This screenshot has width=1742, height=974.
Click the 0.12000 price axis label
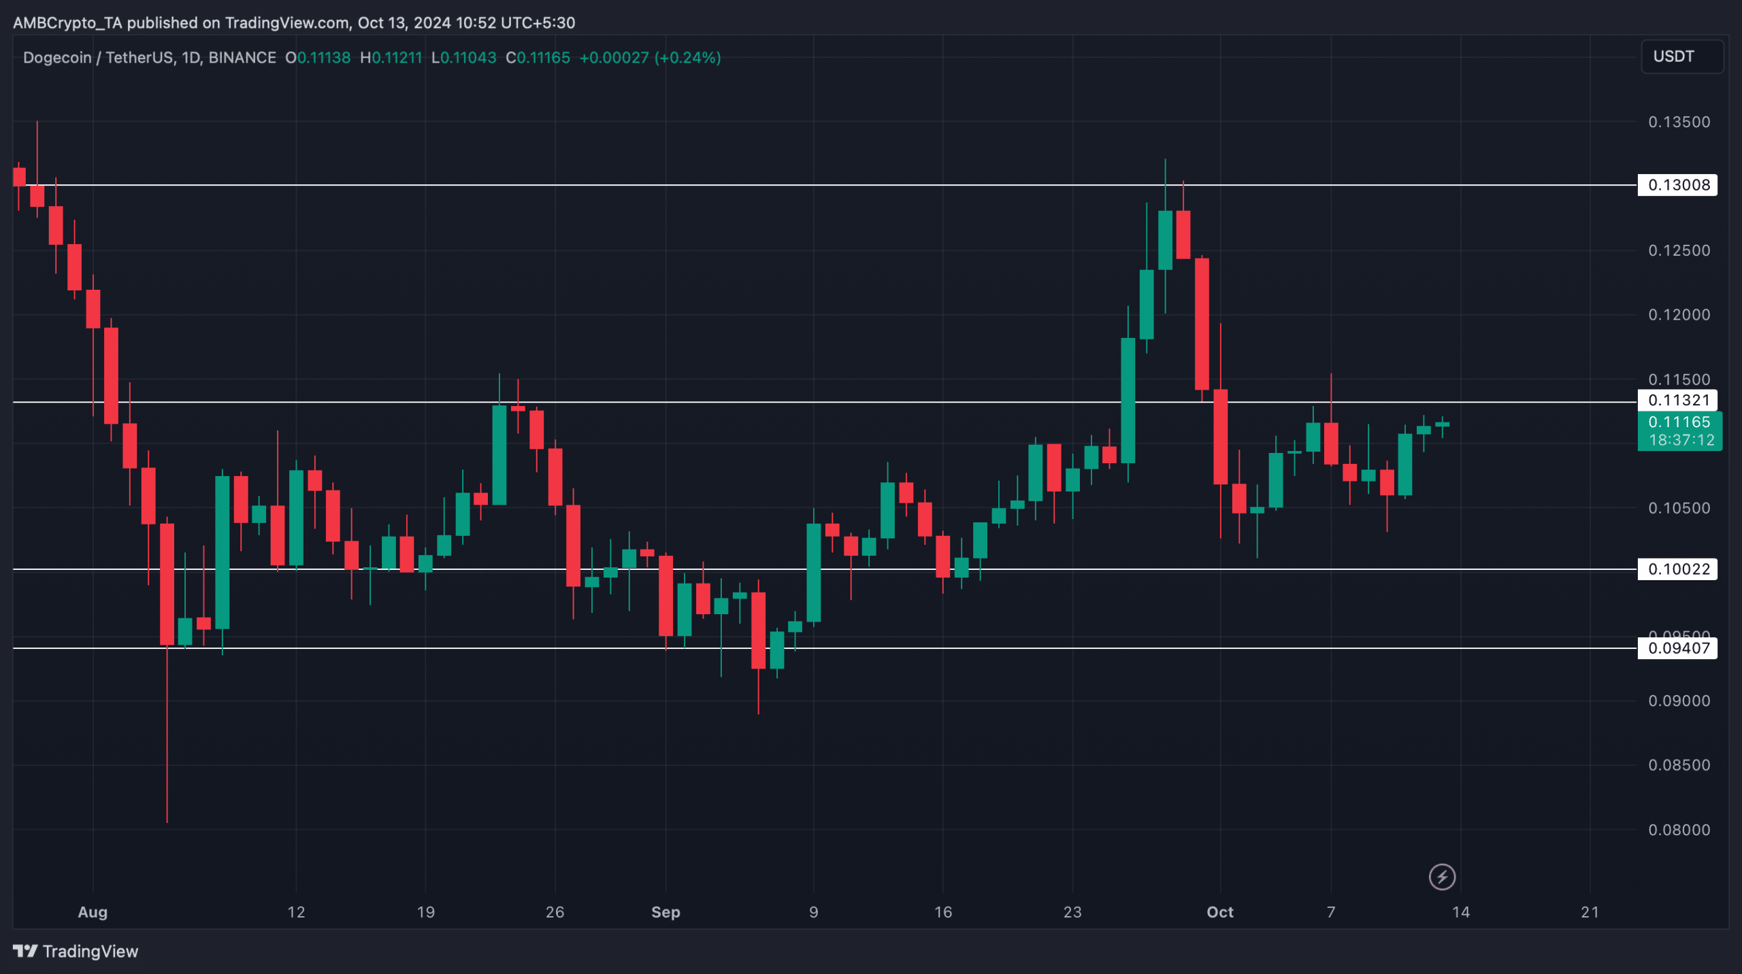tap(1679, 314)
